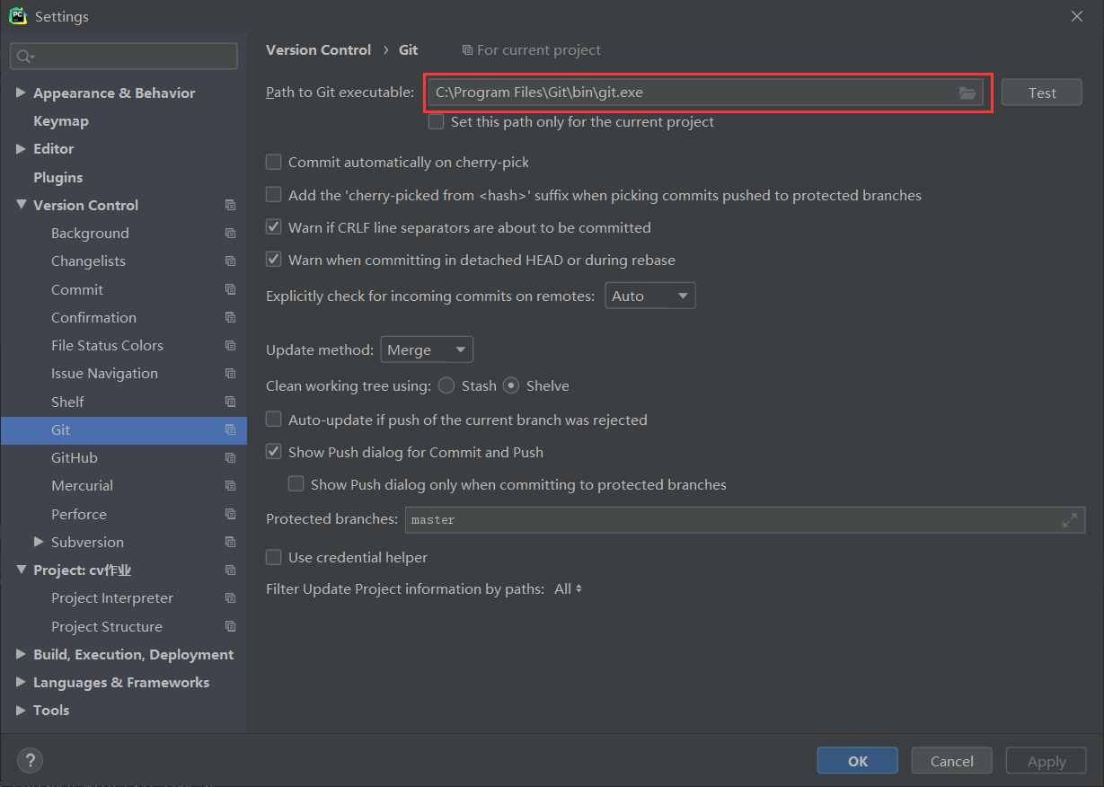Click the project-level icon next to Git item
The image size is (1104, 787).
pyautogui.click(x=231, y=429)
